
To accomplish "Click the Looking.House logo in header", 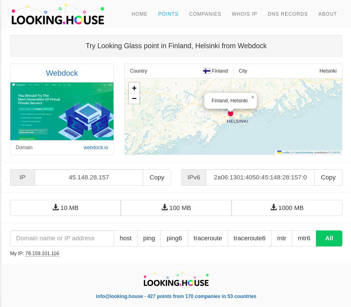I will coord(58,14).
